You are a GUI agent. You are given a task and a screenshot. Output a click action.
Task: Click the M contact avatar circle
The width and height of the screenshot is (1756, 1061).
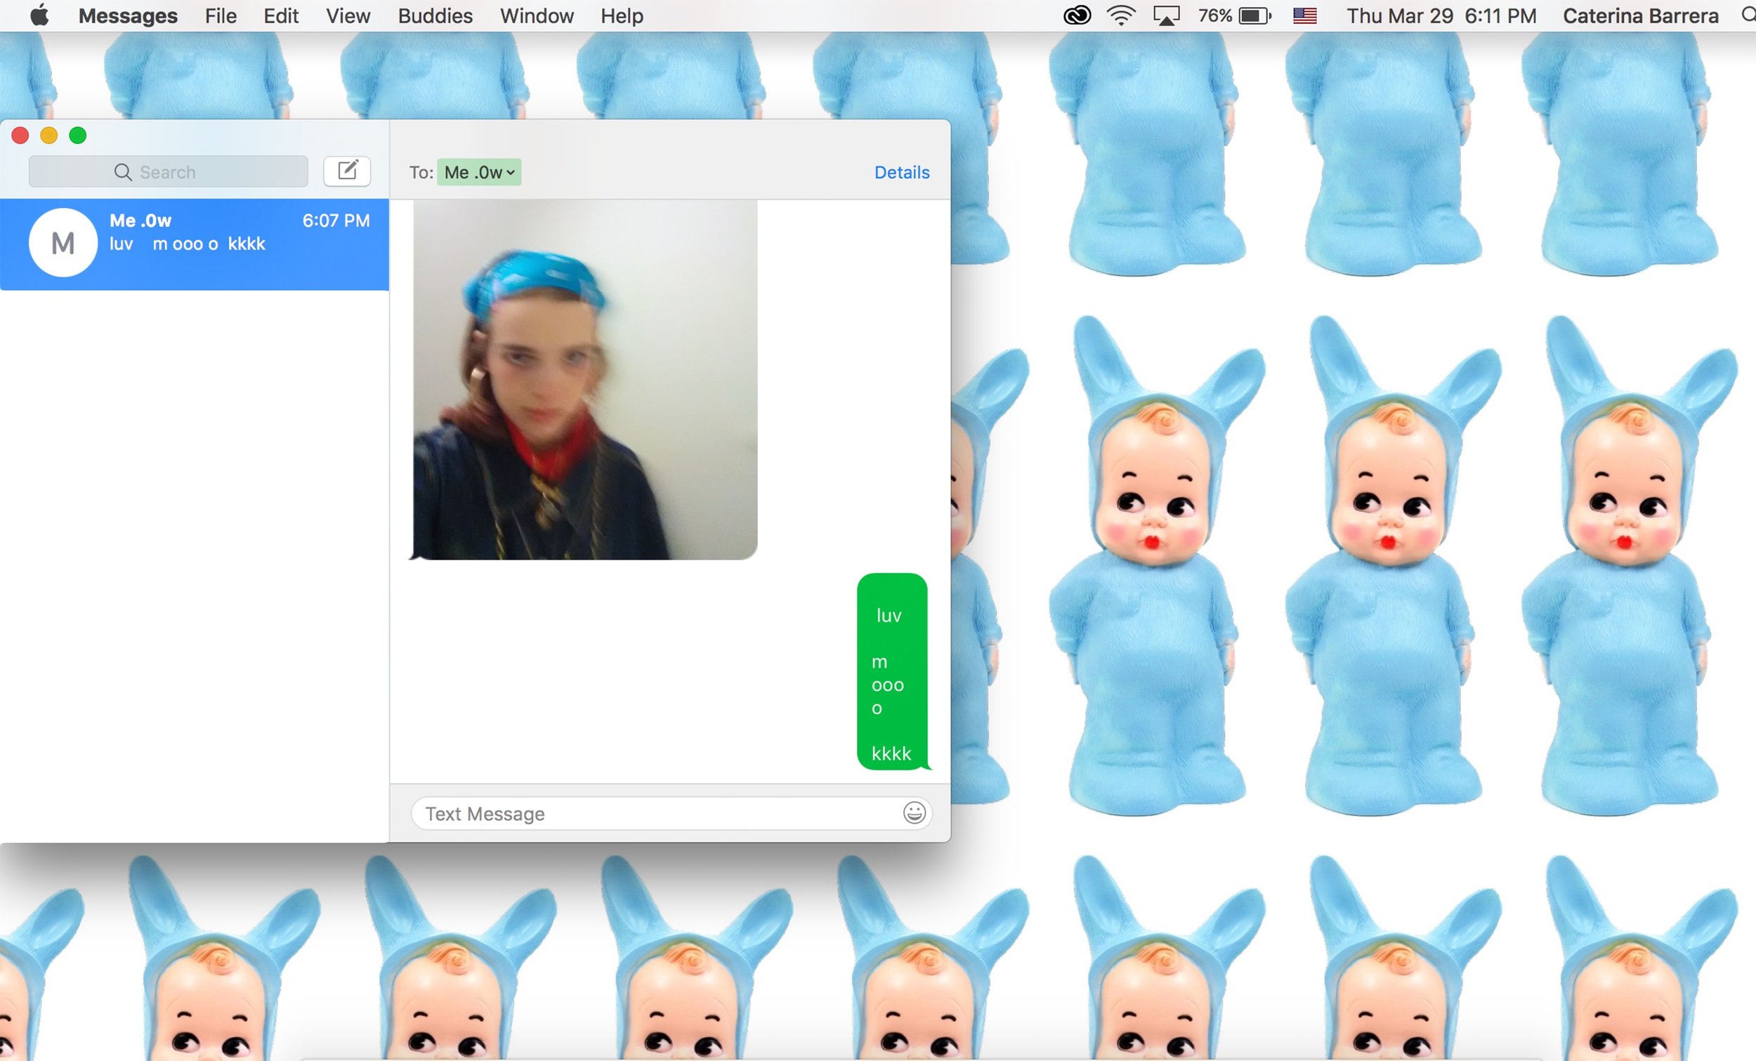tap(63, 243)
